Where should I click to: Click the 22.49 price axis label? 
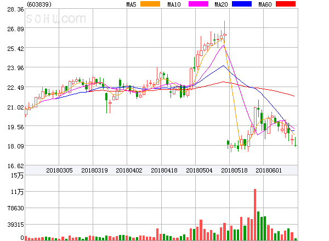(15, 88)
